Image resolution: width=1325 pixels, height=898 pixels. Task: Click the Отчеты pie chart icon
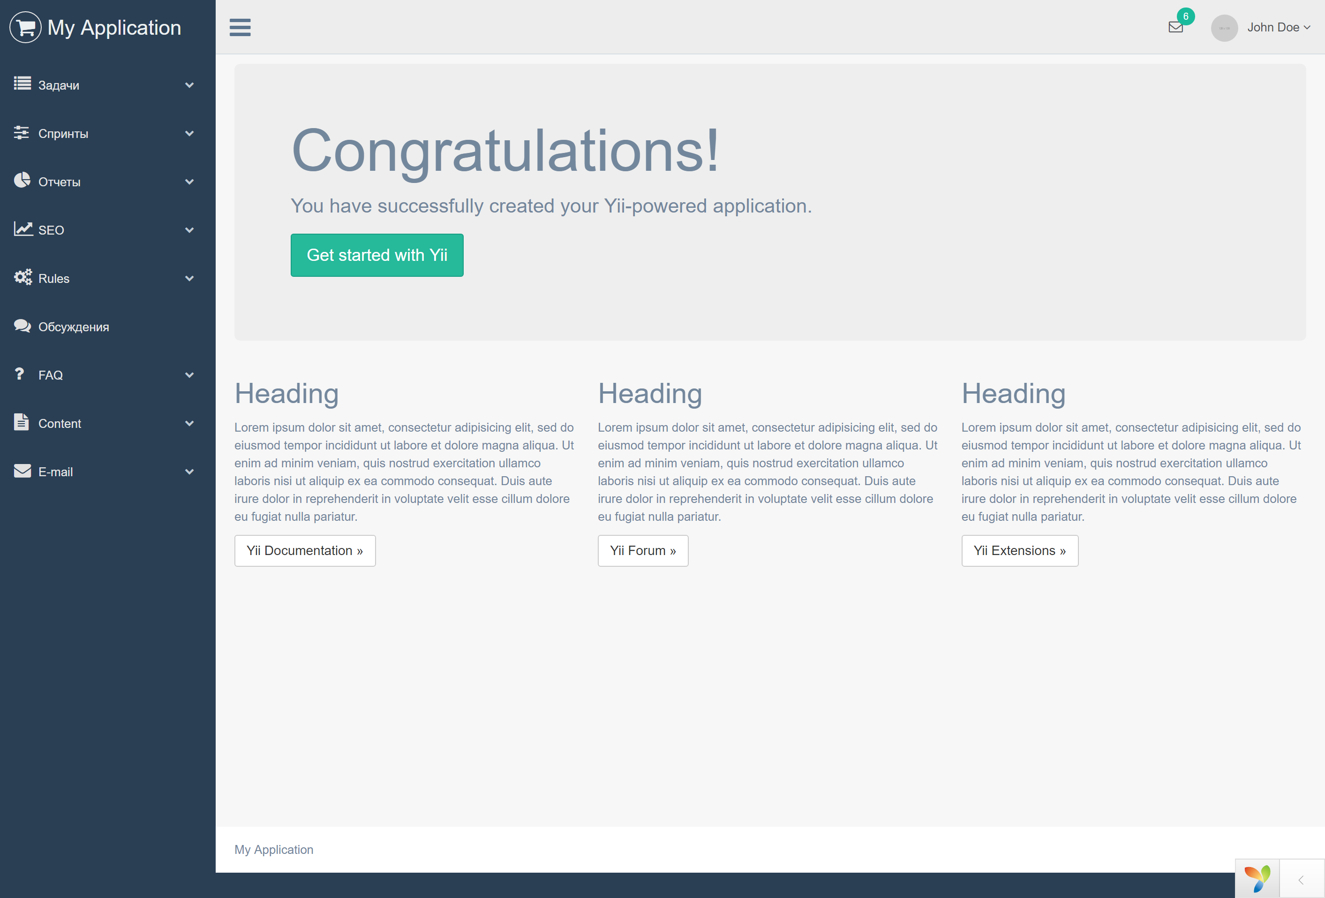pyautogui.click(x=22, y=180)
